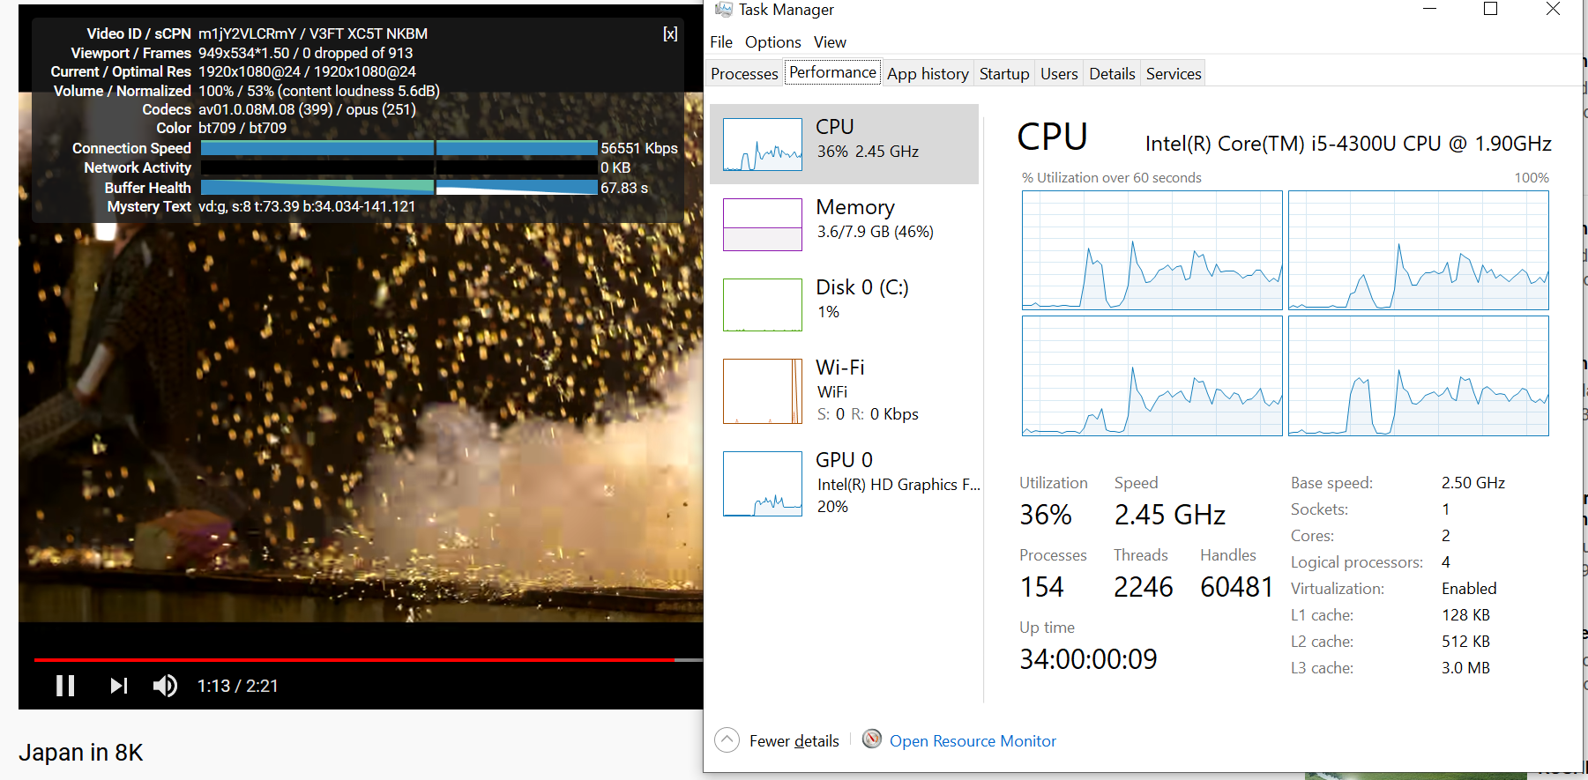Click the Viewport / Frames value line
This screenshot has height=780, width=1588.
click(x=305, y=53)
